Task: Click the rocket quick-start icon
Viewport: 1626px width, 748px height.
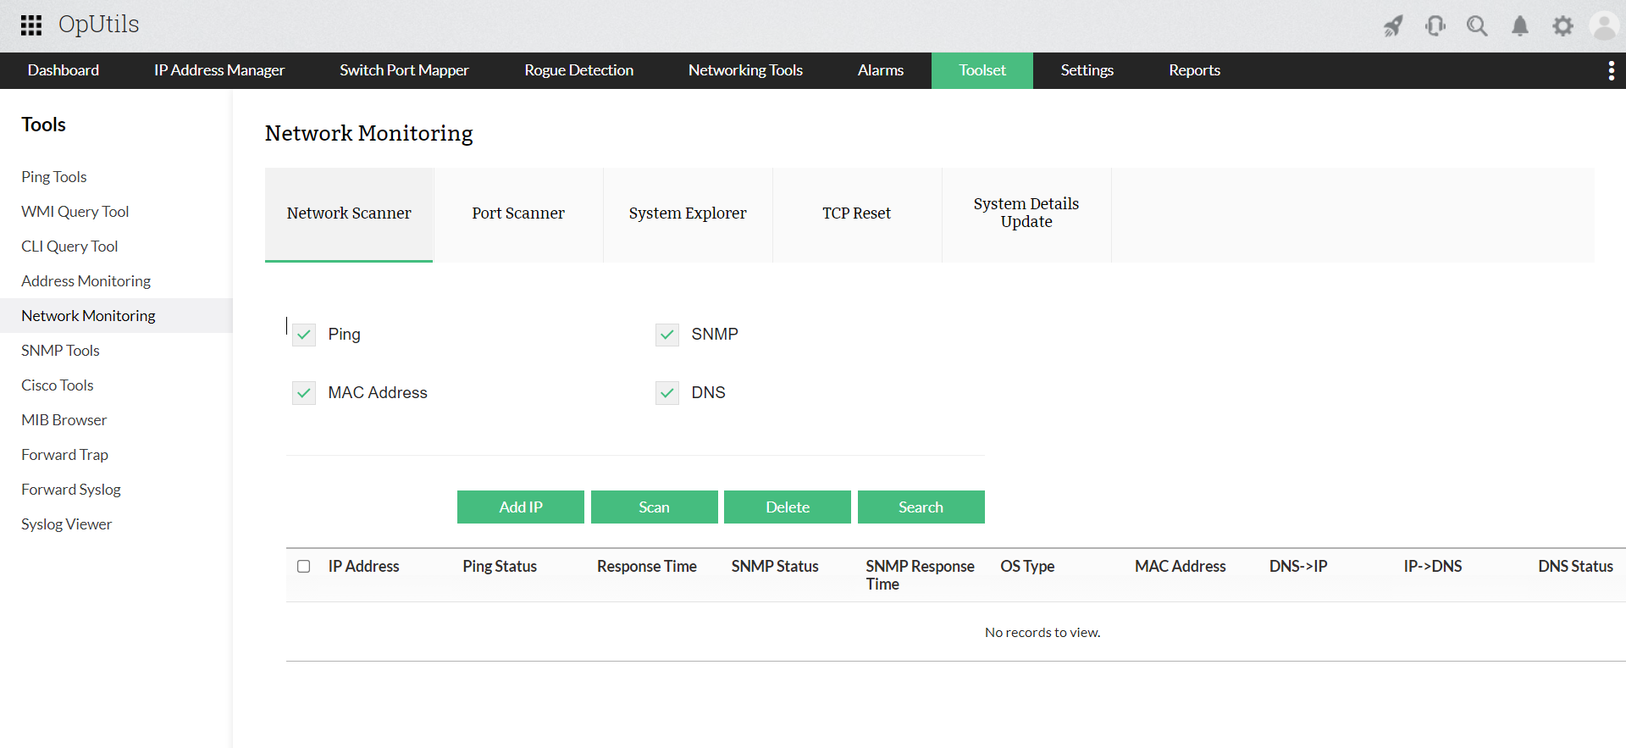Action: pos(1393,26)
